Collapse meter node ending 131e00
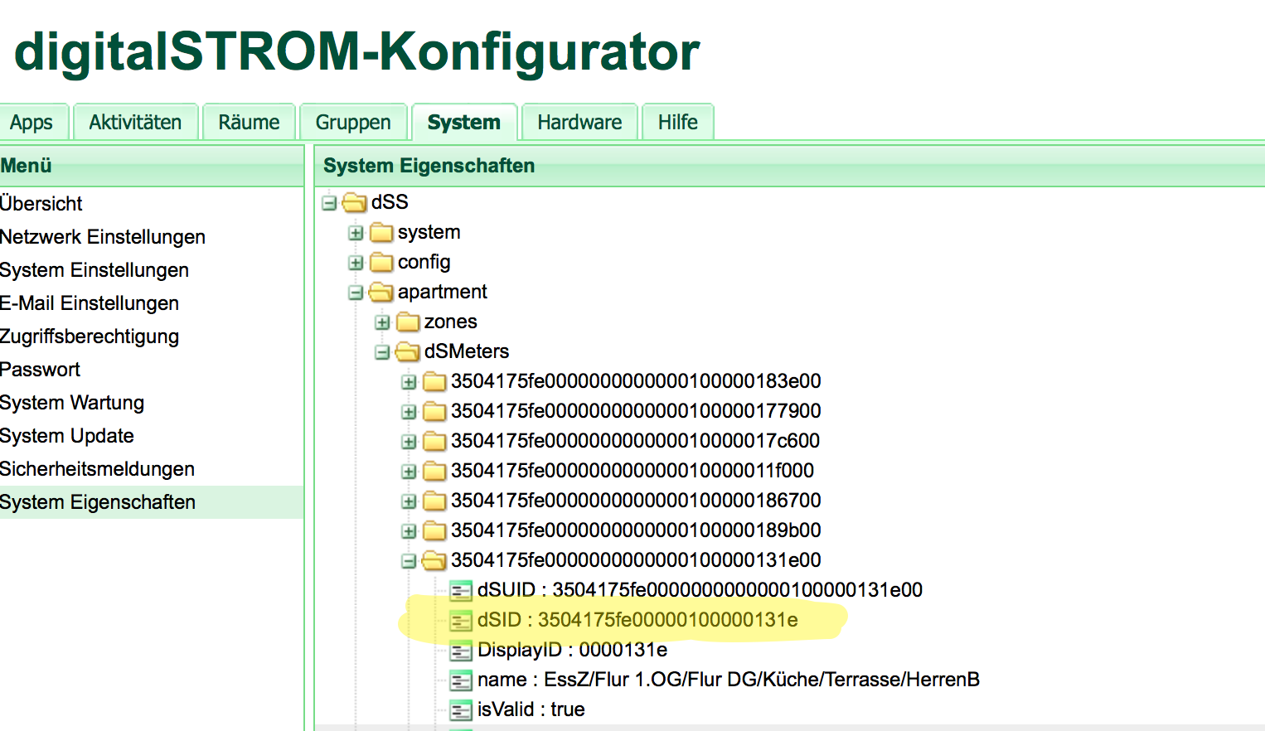Screen dimensions: 1265x731 pyautogui.click(x=409, y=561)
